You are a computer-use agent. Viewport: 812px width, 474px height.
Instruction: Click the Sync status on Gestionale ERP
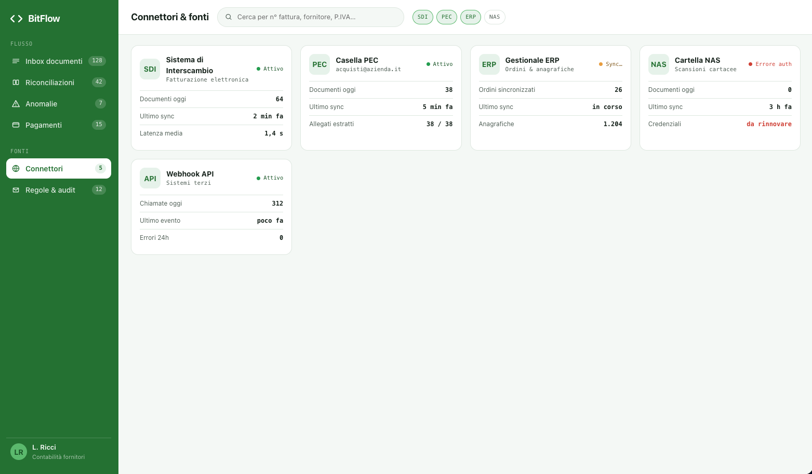click(610, 64)
